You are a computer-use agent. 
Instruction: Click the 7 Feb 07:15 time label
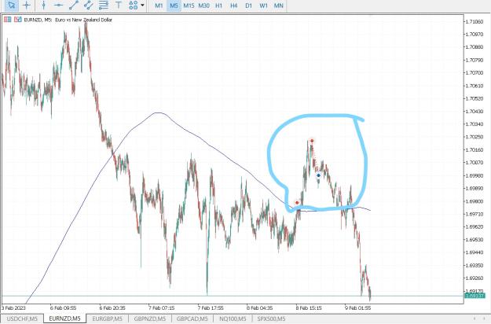pos(162,308)
